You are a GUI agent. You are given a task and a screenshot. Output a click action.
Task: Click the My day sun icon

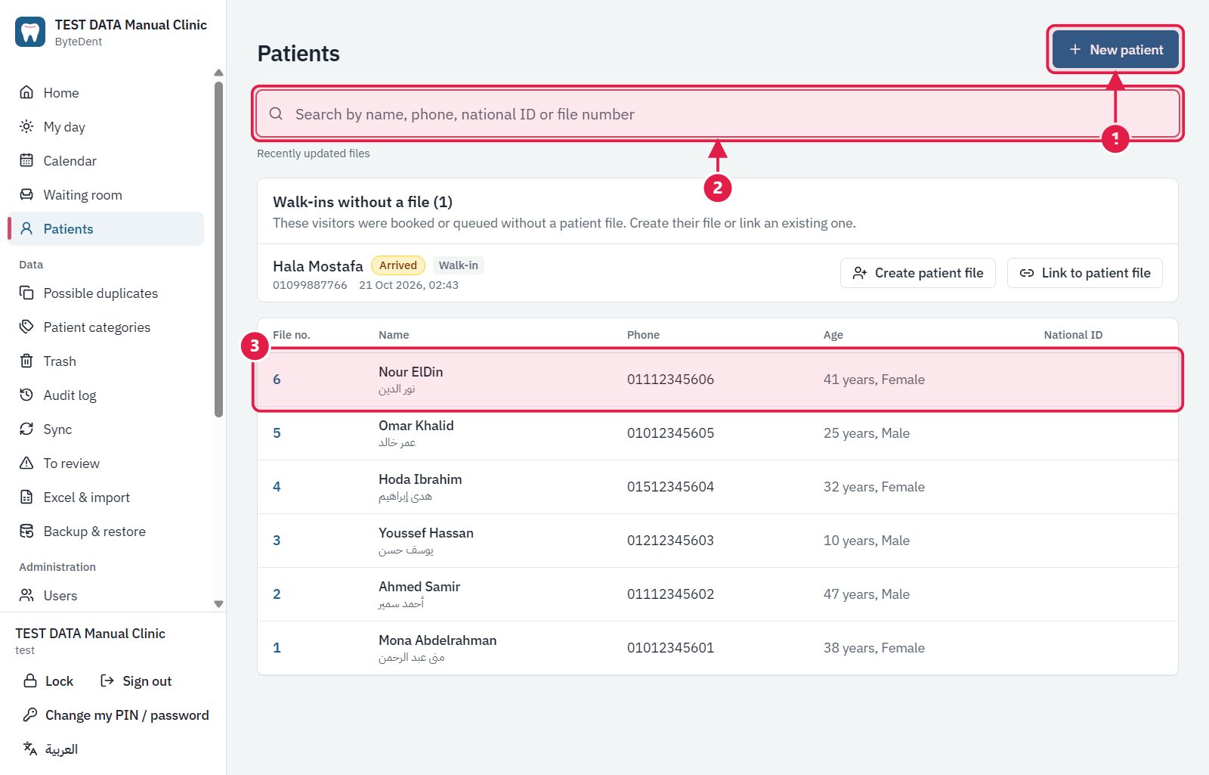click(26, 126)
